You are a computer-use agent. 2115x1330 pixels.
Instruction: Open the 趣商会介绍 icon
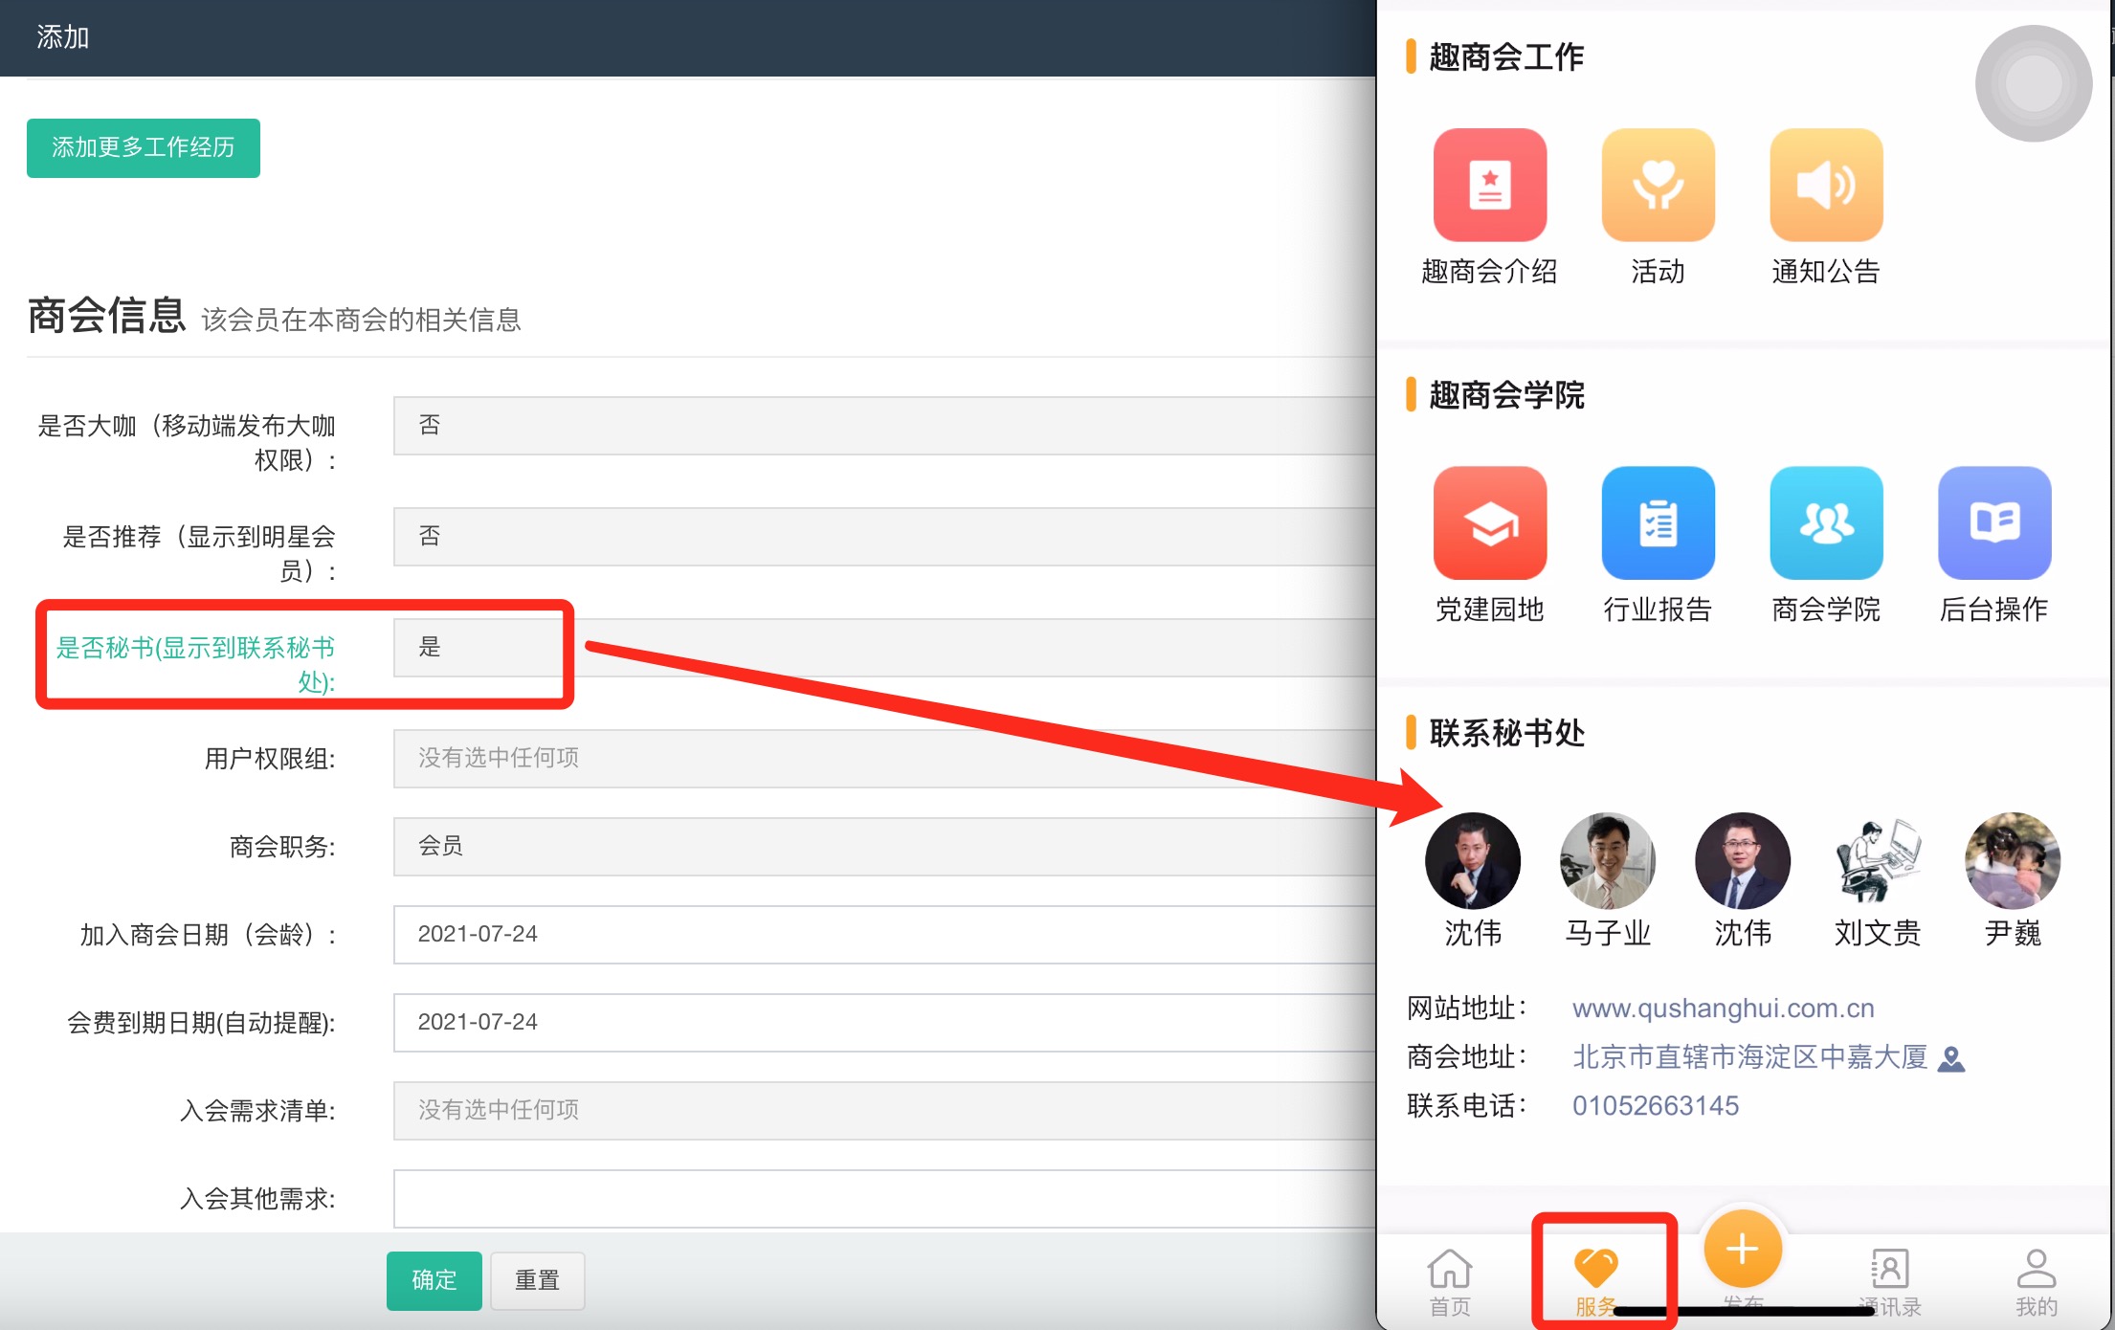click(1489, 185)
